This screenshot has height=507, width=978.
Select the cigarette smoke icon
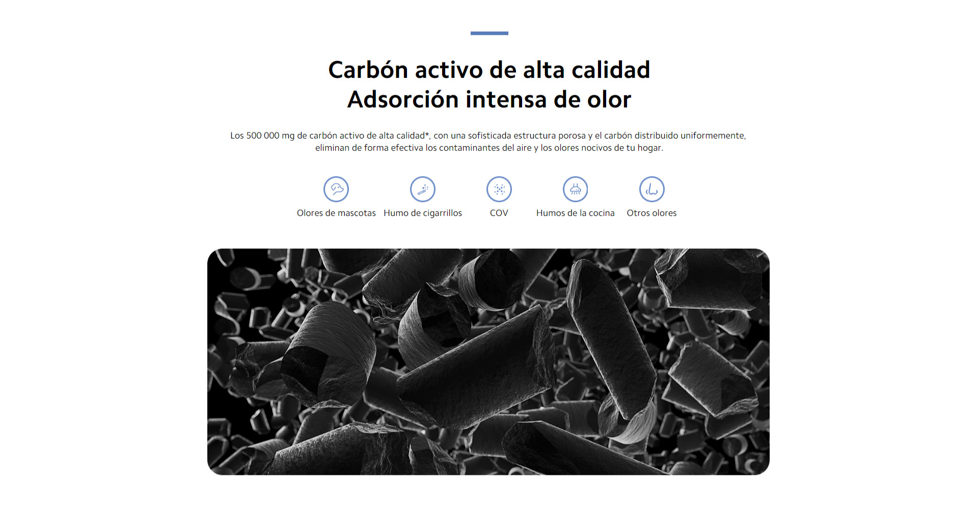point(423,189)
